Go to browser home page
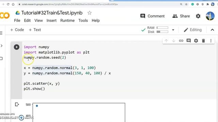 13,4
